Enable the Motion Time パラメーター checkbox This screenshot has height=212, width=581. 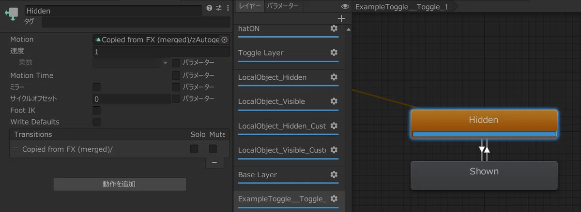[176, 75]
